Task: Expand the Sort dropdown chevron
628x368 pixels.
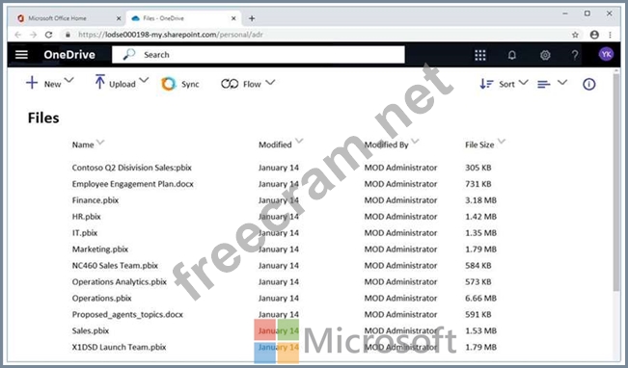Action: [523, 83]
